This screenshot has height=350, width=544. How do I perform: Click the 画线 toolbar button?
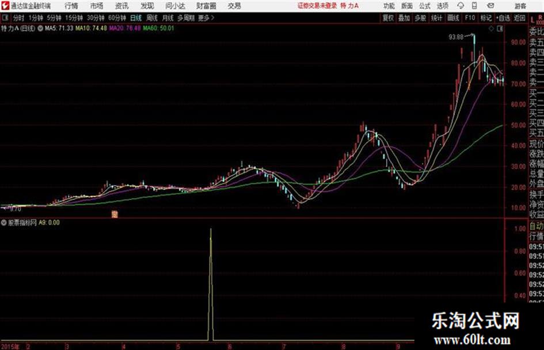pyautogui.click(x=453, y=18)
